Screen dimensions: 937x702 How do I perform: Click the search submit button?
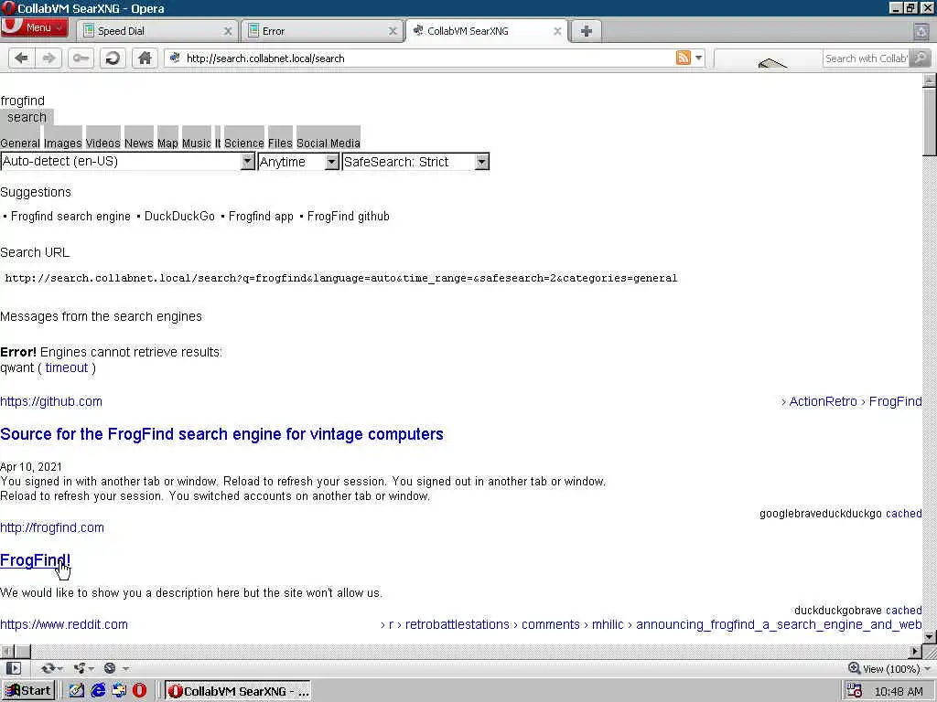point(27,117)
